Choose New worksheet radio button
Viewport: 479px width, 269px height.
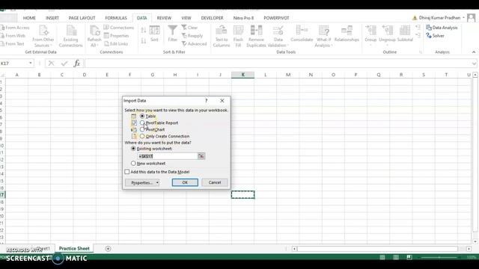tap(133, 164)
